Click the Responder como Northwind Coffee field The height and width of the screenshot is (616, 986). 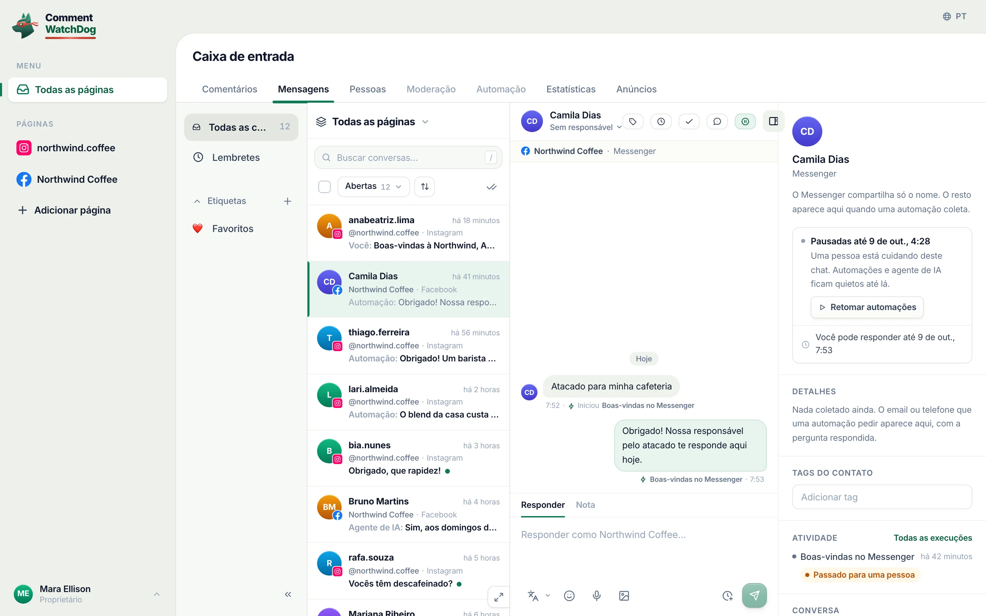point(644,535)
